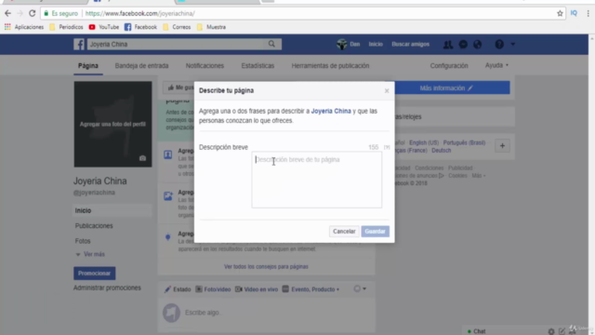Screen dimensions: 595x335
Task: Open Muestra bookmark folder
Action: (x=211, y=27)
